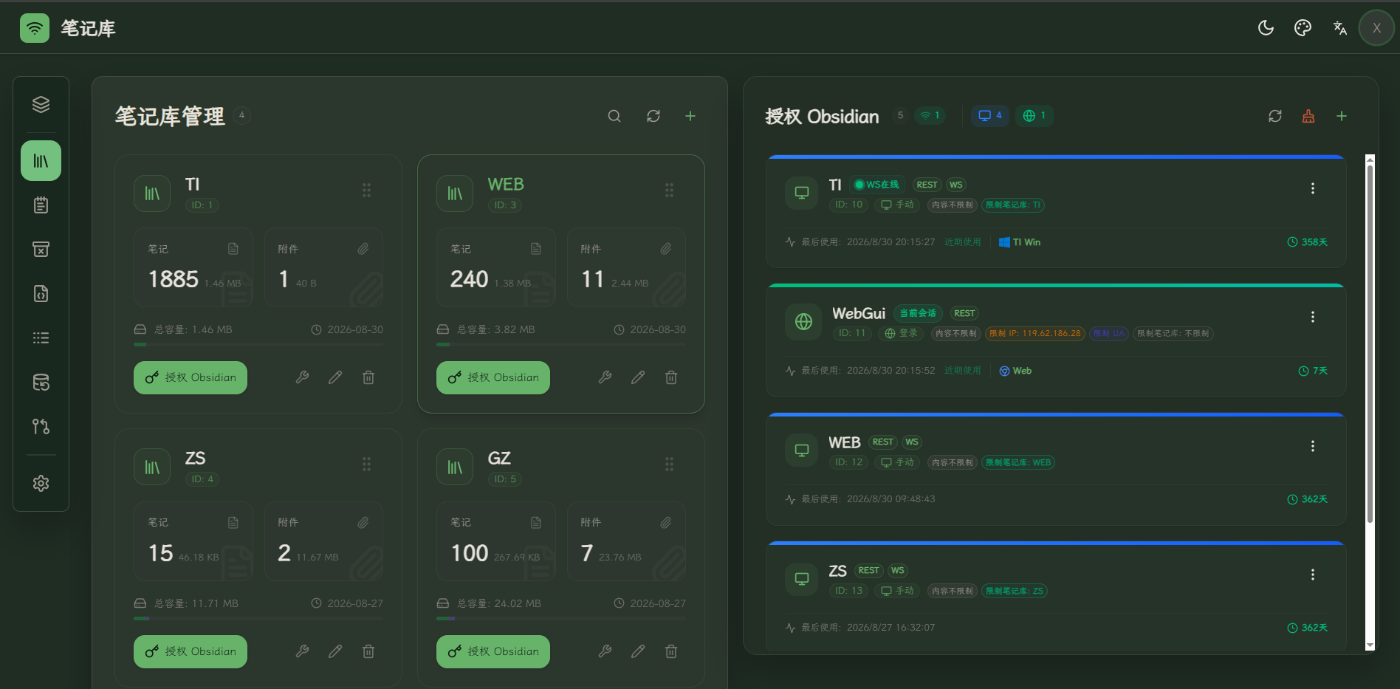Edit the WEB vault with the pencil icon
Image resolution: width=1400 pixels, height=689 pixels.
tap(638, 377)
